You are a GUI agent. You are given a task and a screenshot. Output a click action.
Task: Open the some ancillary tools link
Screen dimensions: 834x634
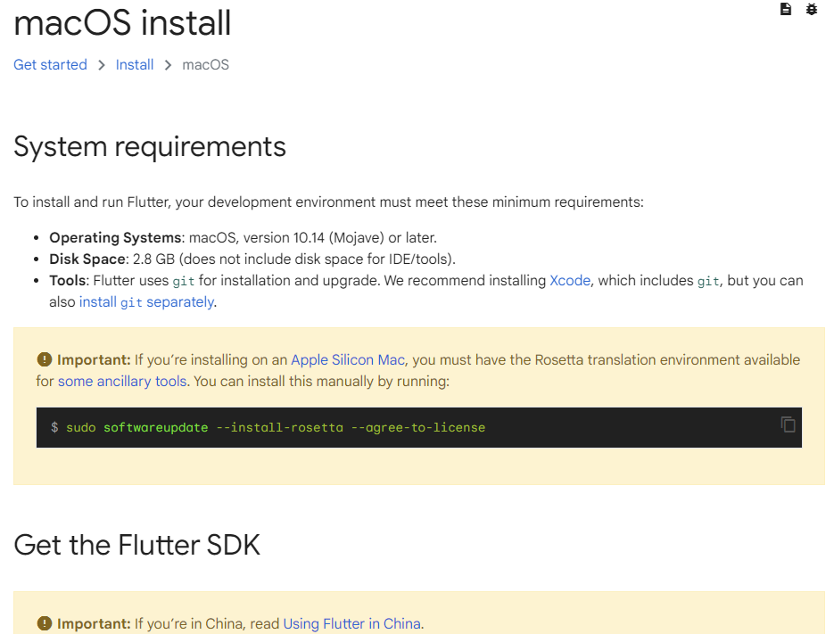click(x=122, y=382)
